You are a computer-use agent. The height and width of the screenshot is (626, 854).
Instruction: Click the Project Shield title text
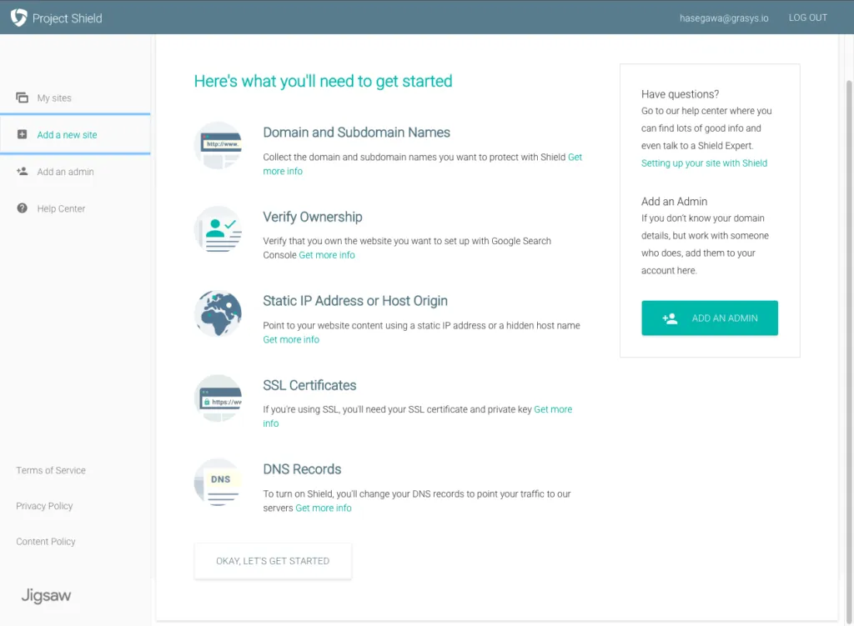(67, 18)
